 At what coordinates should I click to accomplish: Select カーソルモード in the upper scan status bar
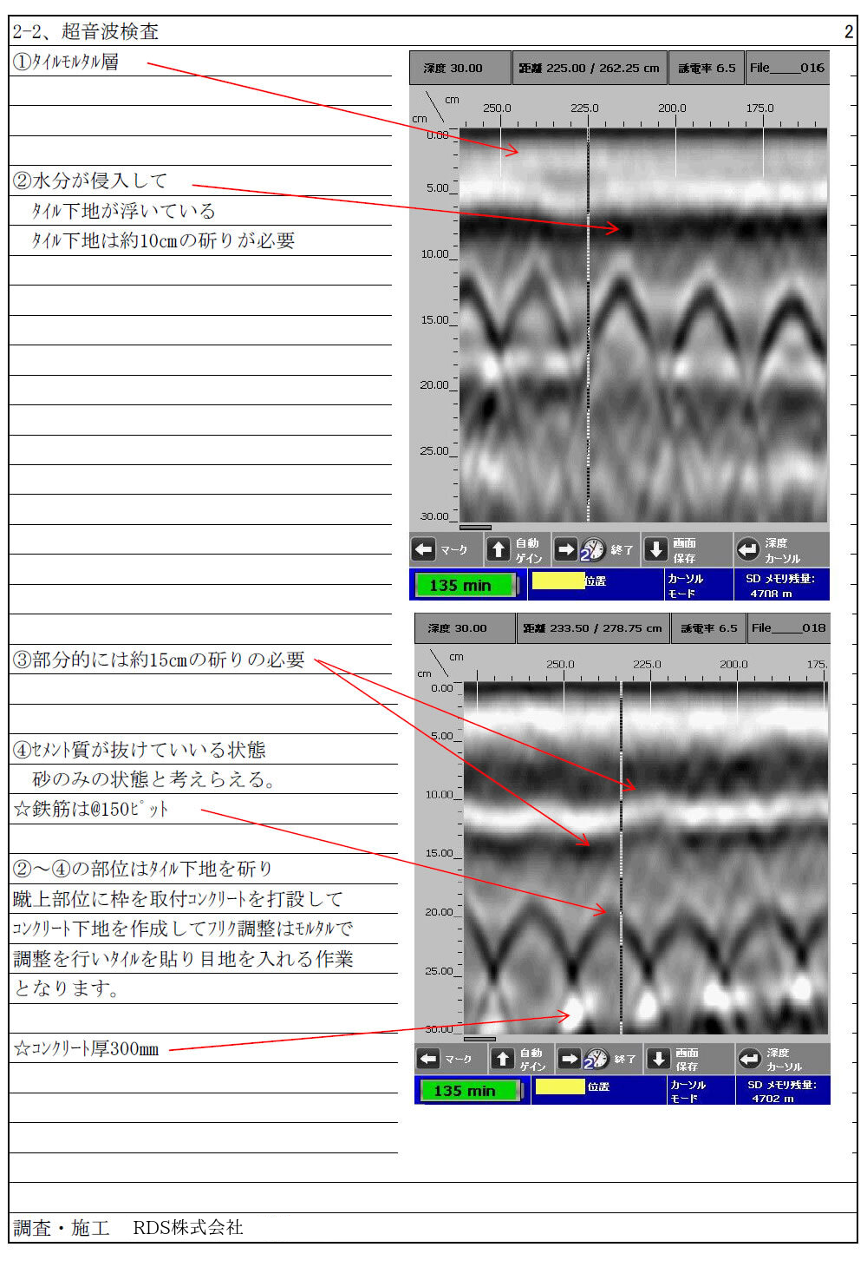coord(686,585)
